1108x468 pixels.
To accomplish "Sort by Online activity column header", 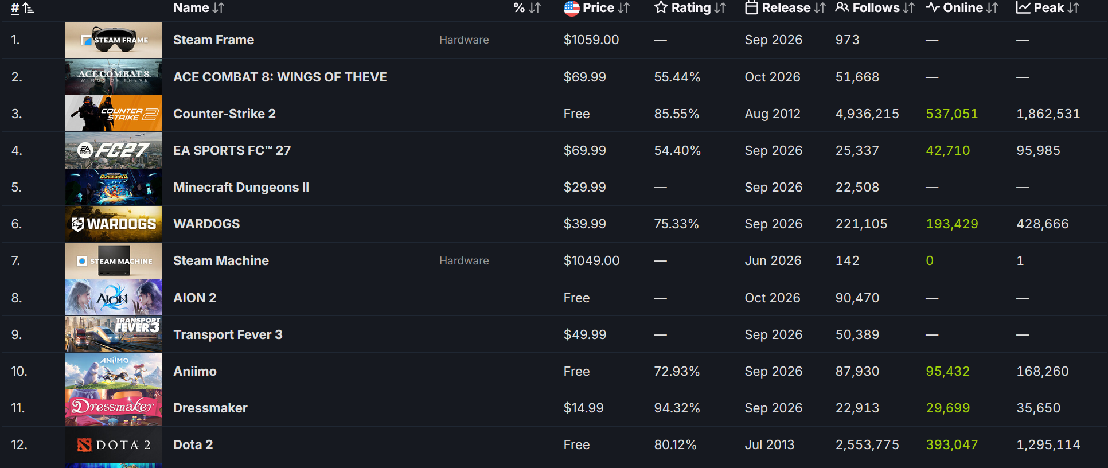I will [962, 8].
